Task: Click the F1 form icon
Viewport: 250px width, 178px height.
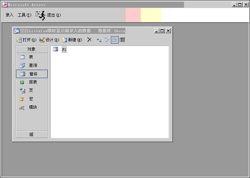Action: (56, 49)
